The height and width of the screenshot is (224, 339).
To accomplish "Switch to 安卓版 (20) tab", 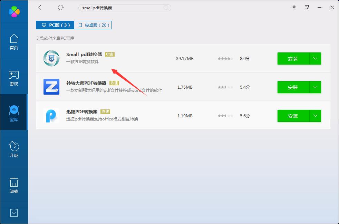I will pos(93,25).
